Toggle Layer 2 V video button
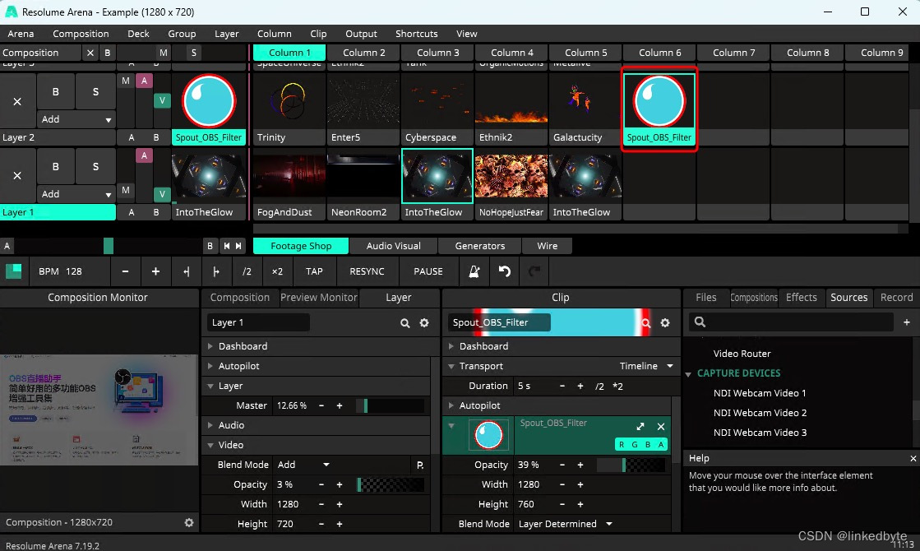 click(x=163, y=101)
